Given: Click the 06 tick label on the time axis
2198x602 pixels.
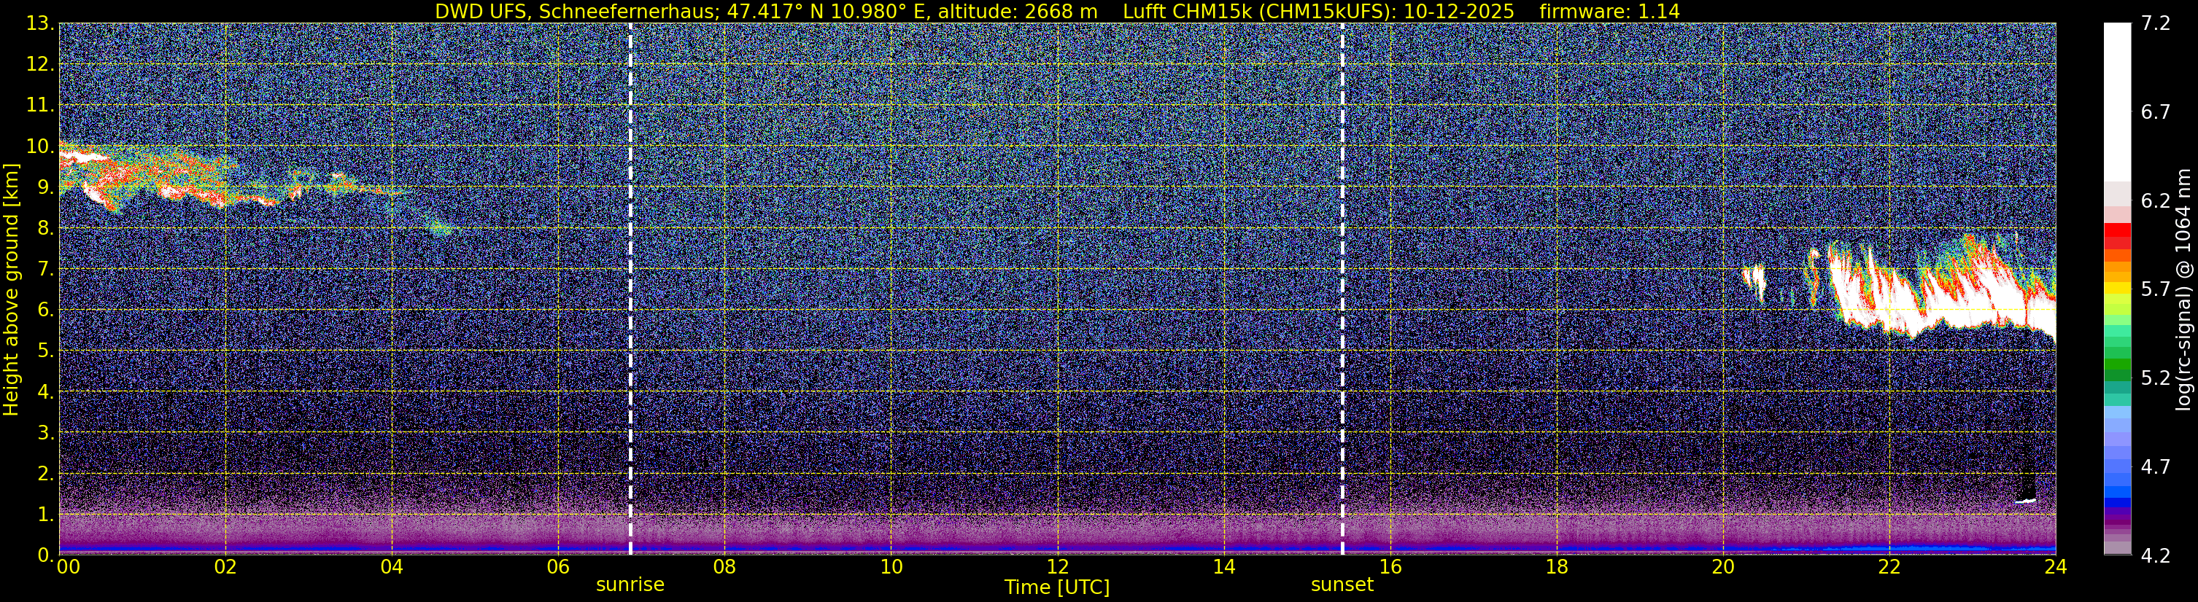Looking at the screenshot, I should click(558, 567).
